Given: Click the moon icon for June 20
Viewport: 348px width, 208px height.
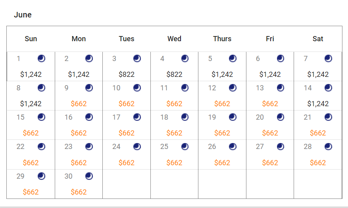Looking at the screenshot, I should [x=280, y=117].
